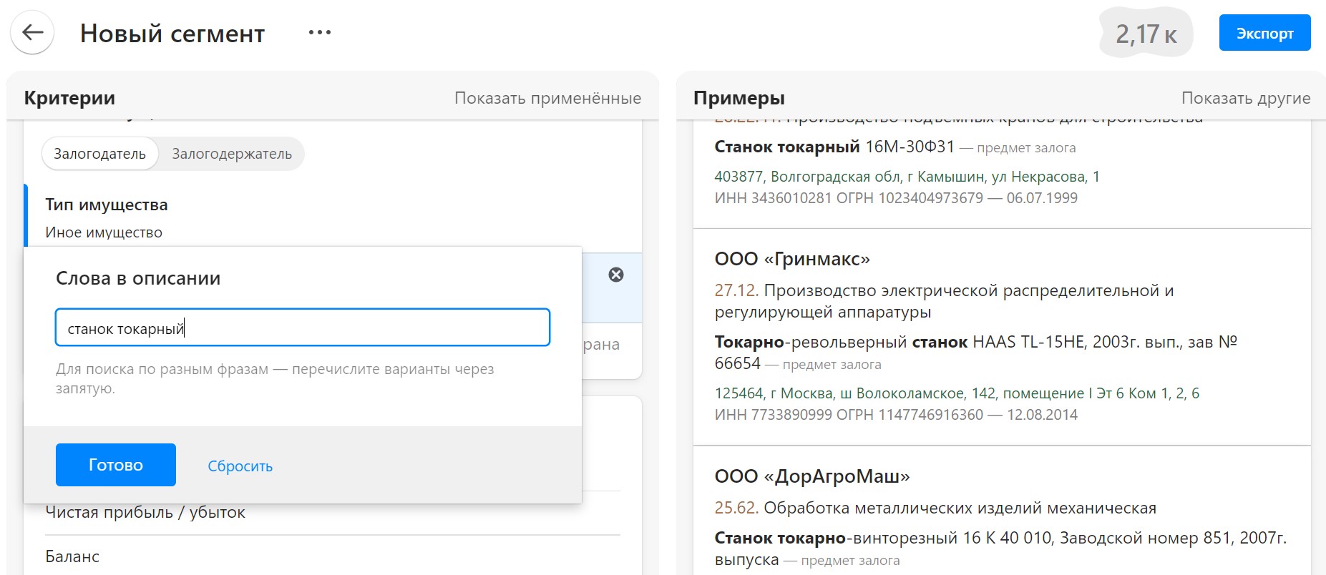Open the ООО «ДорАгроМаш» company entry
Screen dimensions: 1326x575
pos(811,476)
